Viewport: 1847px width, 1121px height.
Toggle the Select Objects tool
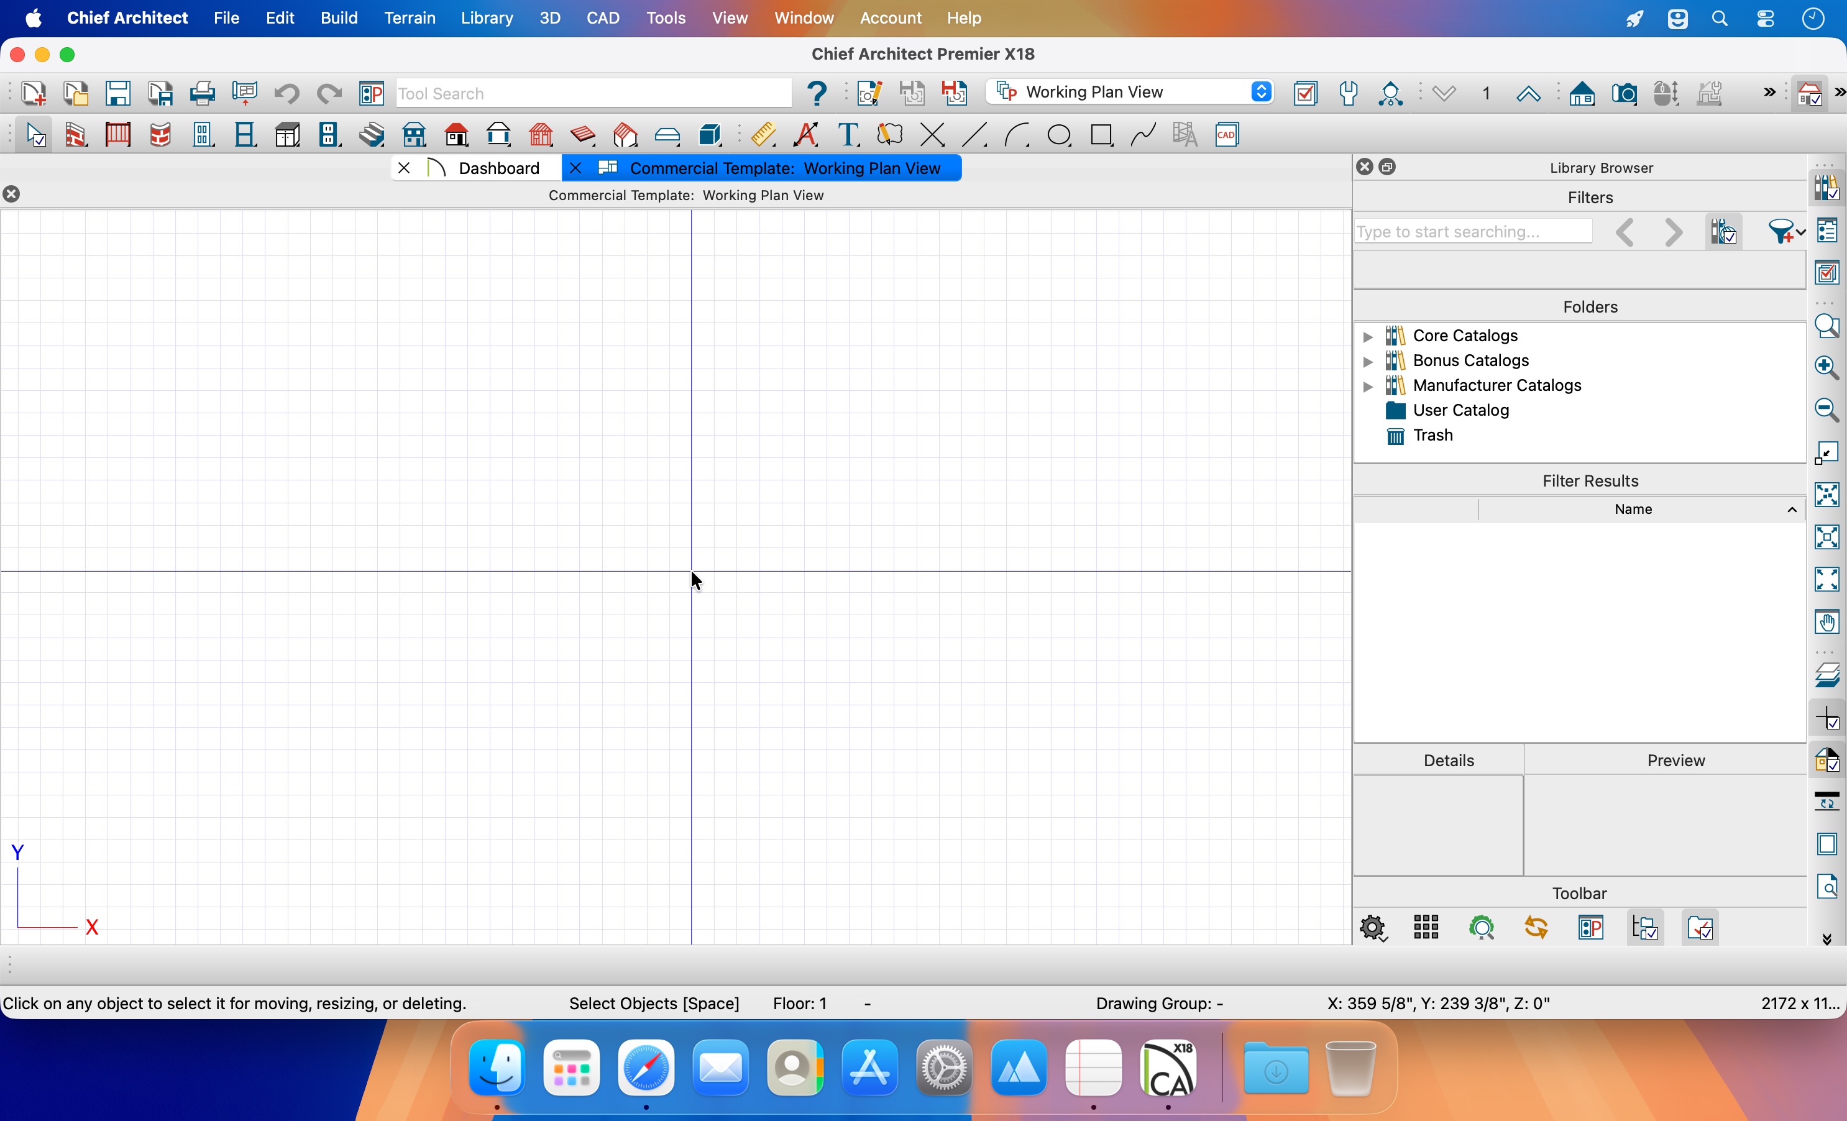click(34, 135)
